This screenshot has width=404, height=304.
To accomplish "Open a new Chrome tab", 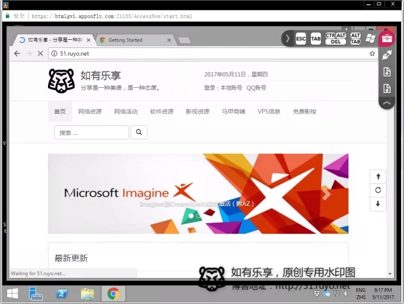I will (x=184, y=40).
